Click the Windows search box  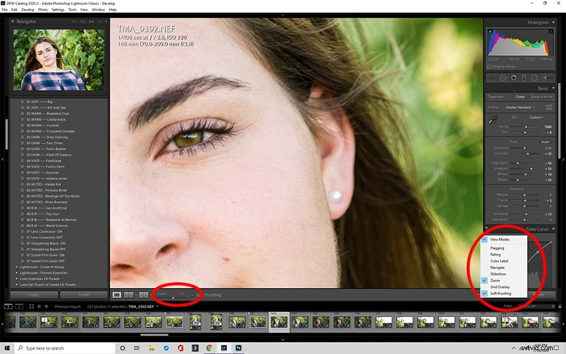click(65, 348)
